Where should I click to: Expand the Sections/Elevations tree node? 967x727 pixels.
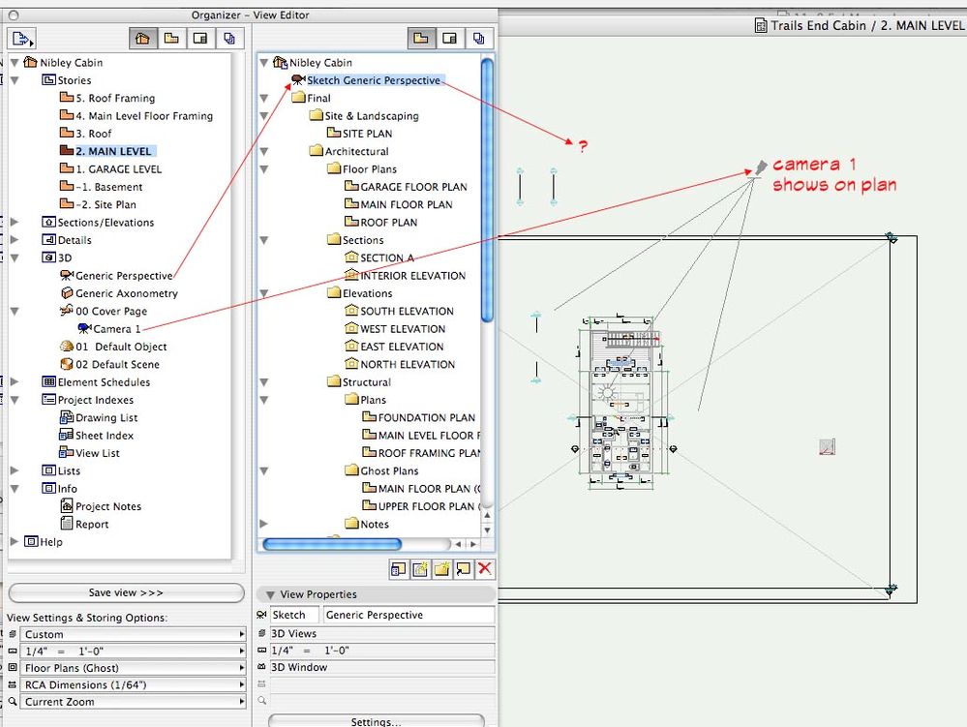(x=15, y=223)
